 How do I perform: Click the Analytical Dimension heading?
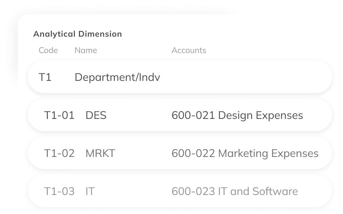[x=77, y=34]
